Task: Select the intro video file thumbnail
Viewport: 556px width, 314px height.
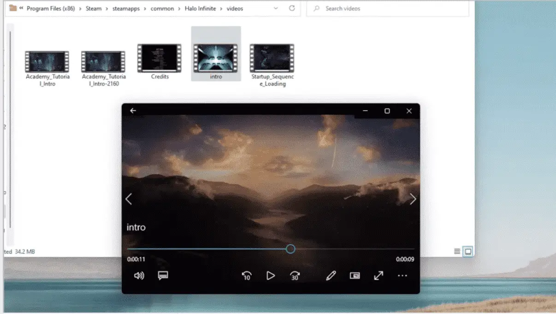Action: (x=216, y=58)
